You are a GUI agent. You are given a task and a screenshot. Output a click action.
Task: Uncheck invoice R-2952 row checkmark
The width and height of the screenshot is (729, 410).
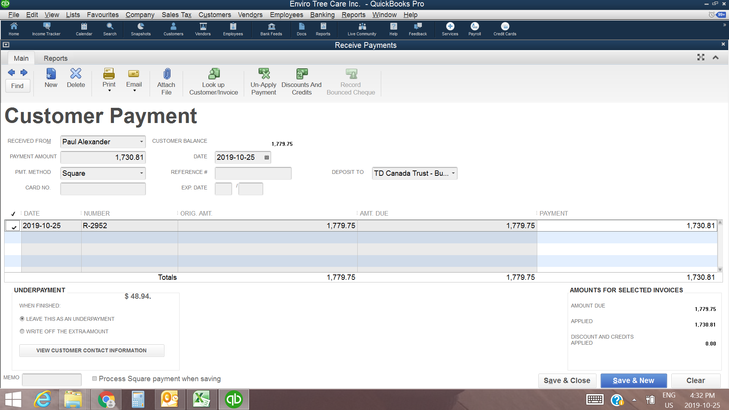click(14, 226)
